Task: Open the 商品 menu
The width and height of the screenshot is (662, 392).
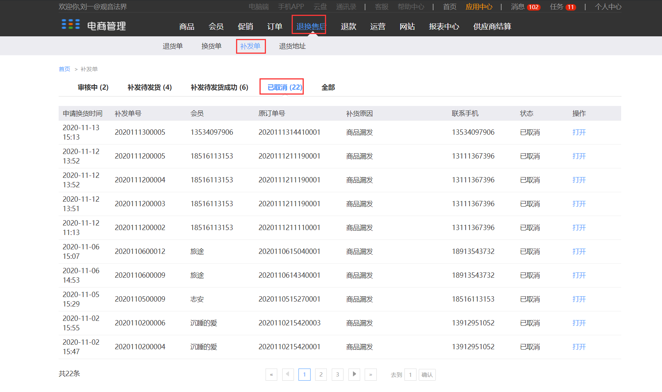Action: click(x=187, y=26)
